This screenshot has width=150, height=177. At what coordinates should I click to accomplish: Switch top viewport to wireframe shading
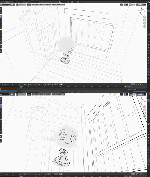point(137,5)
